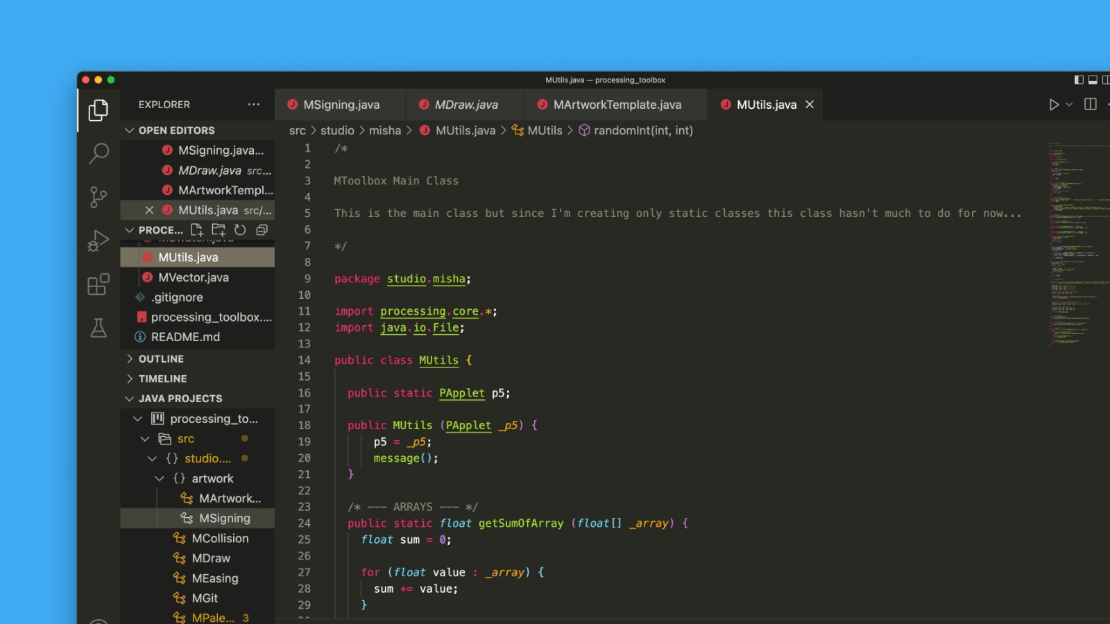Click the New Folder icon
This screenshot has width=1110, height=624.
coord(218,229)
